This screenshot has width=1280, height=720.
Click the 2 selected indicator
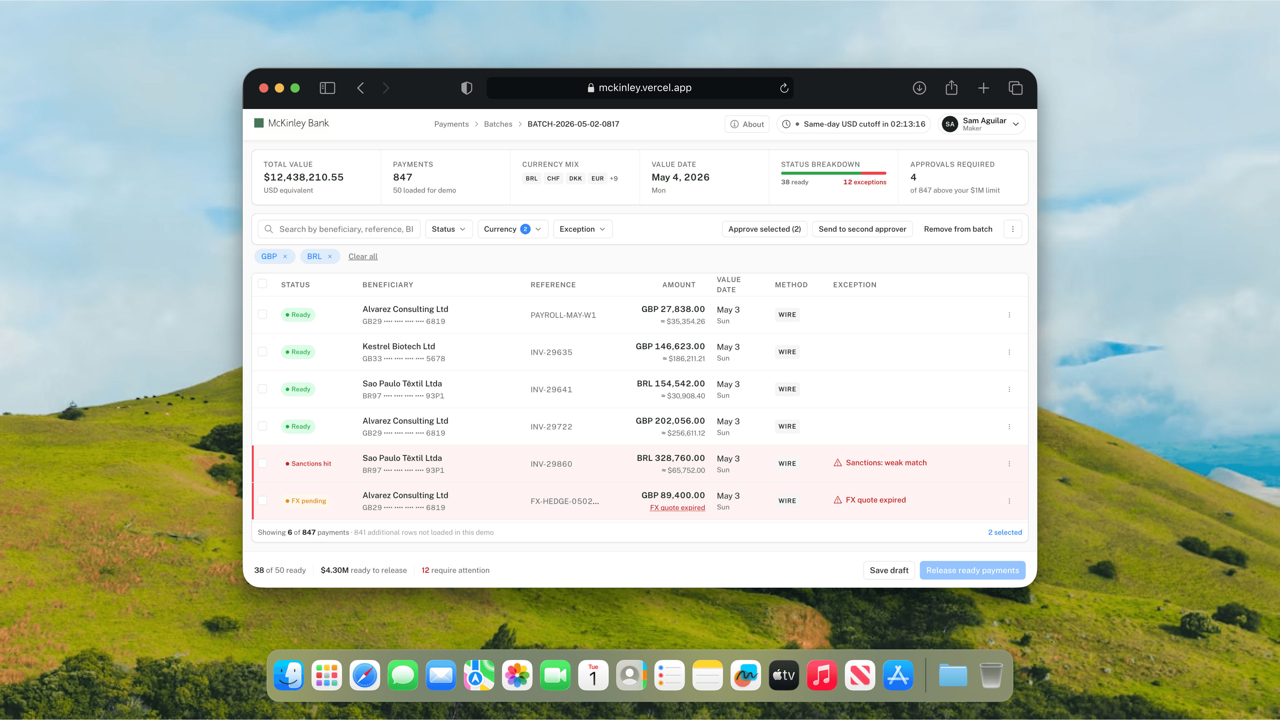(x=1005, y=532)
